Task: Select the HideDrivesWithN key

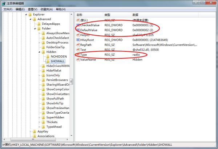Action: 58,66
